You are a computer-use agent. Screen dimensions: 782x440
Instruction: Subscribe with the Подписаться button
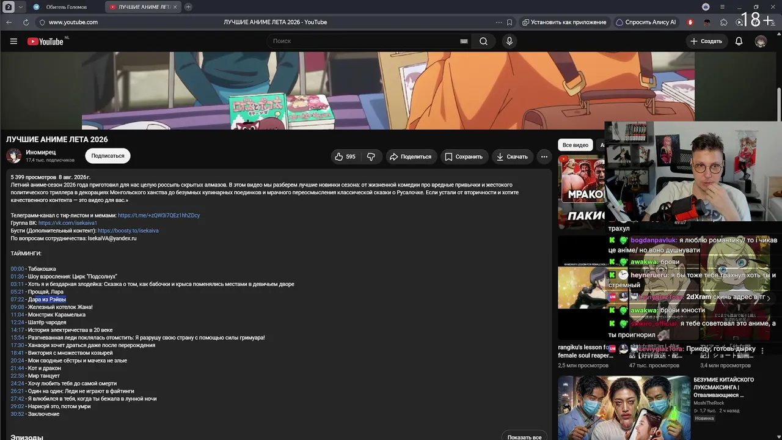[x=108, y=156]
